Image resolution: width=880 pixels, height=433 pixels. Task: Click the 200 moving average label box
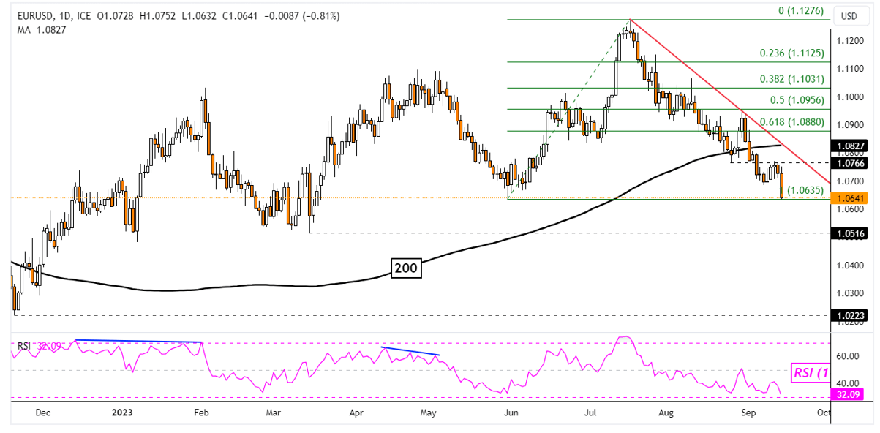[x=405, y=268]
